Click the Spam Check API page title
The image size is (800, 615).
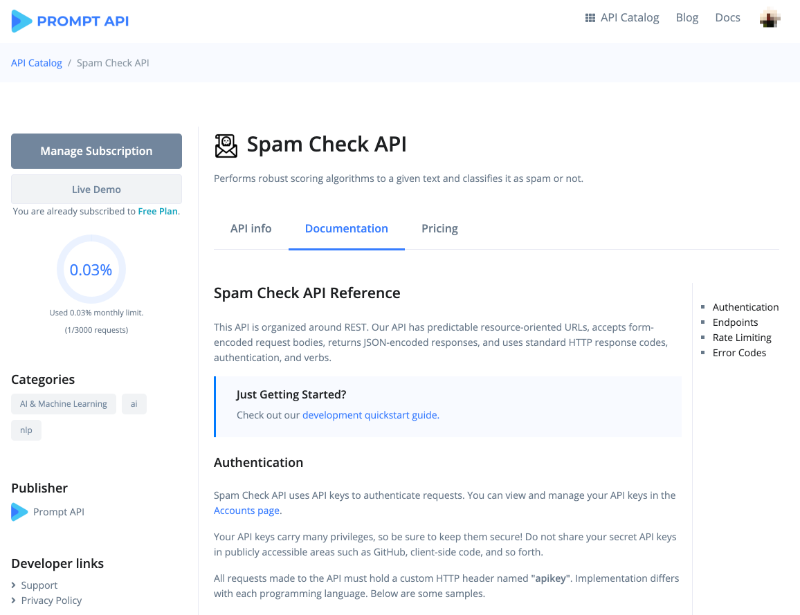(327, 145)
